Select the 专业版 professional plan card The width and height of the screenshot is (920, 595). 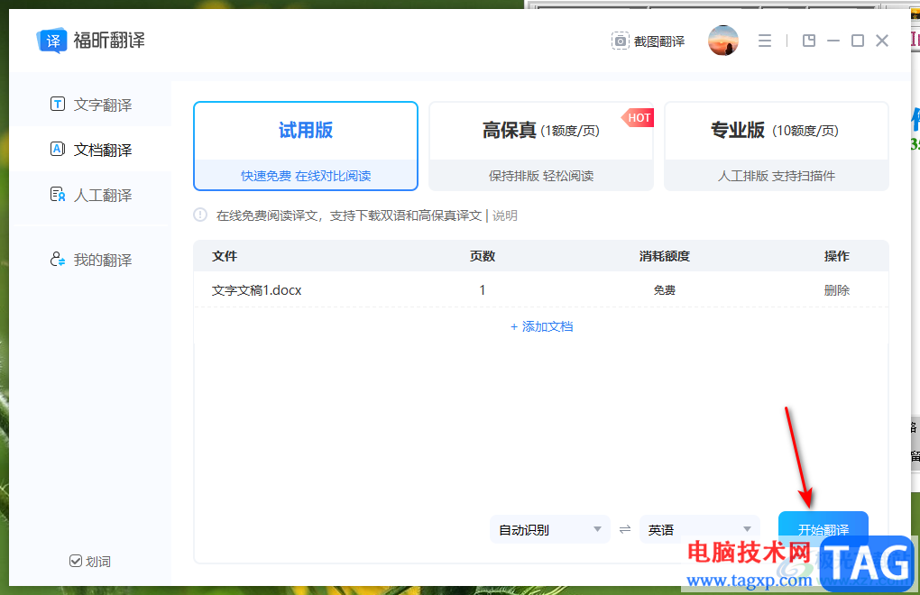(x=777, y=146)
